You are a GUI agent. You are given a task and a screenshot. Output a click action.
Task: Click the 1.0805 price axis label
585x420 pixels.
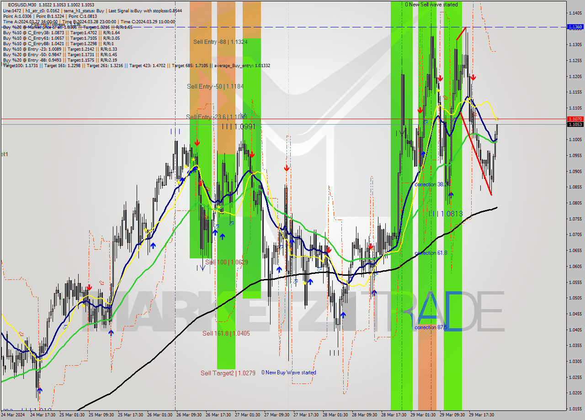(x=575, y=203)
